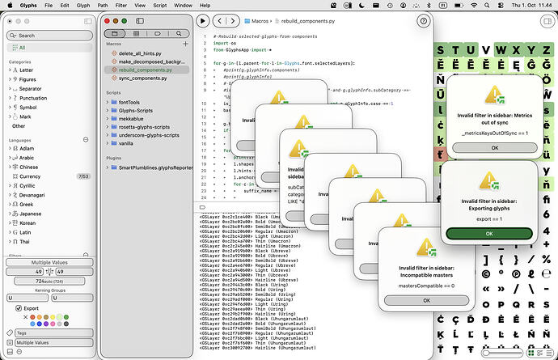Go back with the left chevron
The image size is (558, 360).
point(220,21)
